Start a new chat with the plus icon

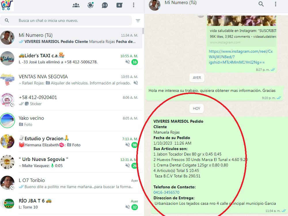tap(120, 5)
